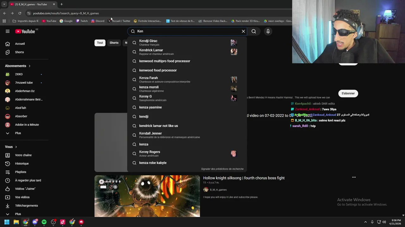Click the magnifier search button

point(254,31)
